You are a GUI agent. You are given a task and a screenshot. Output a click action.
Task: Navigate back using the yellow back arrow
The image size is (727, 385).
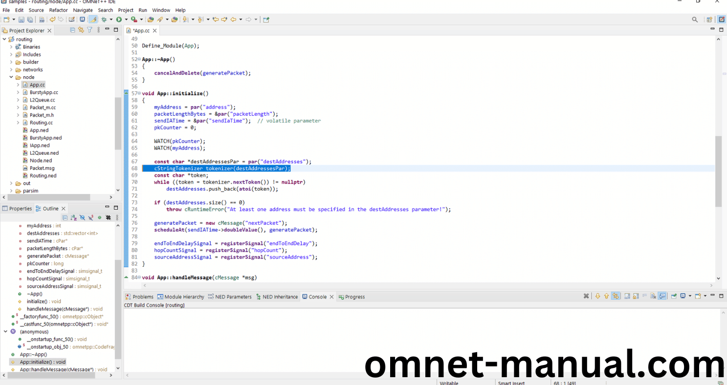(234, 19)
